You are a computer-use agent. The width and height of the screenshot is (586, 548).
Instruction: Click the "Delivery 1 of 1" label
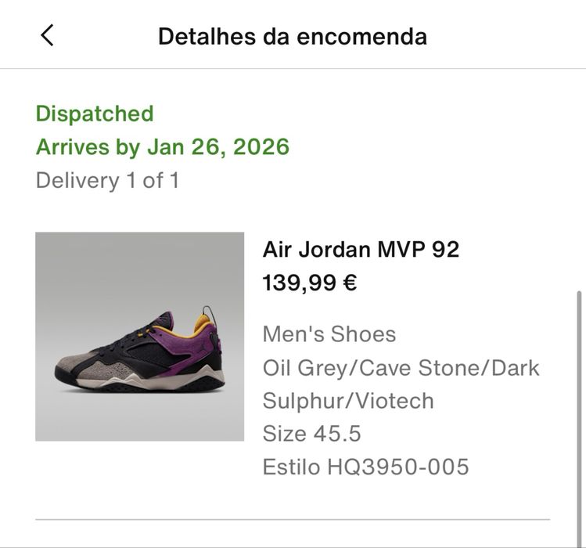click(107, 180)
